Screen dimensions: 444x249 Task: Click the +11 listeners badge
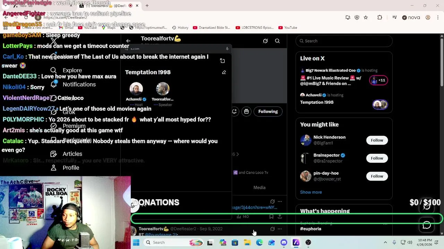[x=378, y=80]
